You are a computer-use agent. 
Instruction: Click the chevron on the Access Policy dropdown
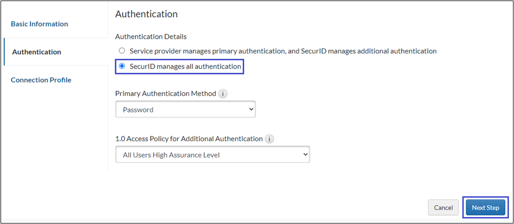point(305,155)
